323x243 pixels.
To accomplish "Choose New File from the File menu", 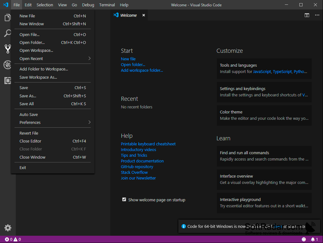I will pos(53,16).
